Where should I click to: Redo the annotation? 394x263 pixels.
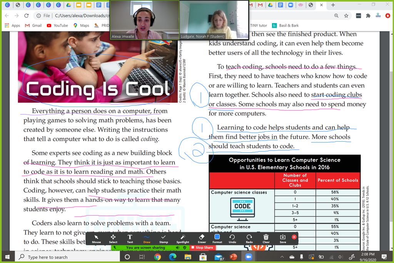pyautogui.click(x=249, y=239)
